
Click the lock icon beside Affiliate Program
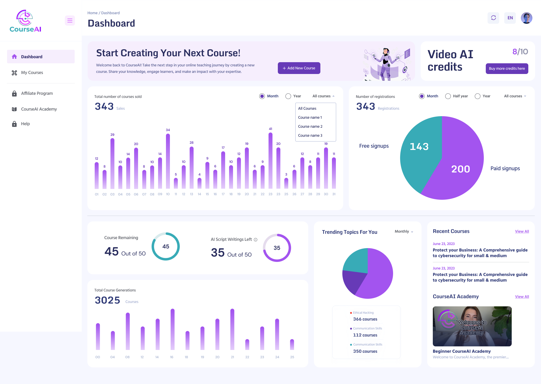point(14,93)
